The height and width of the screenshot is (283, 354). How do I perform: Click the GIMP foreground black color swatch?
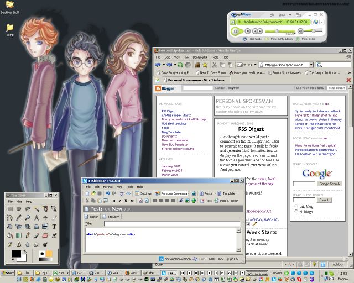[x=16, y=254]
